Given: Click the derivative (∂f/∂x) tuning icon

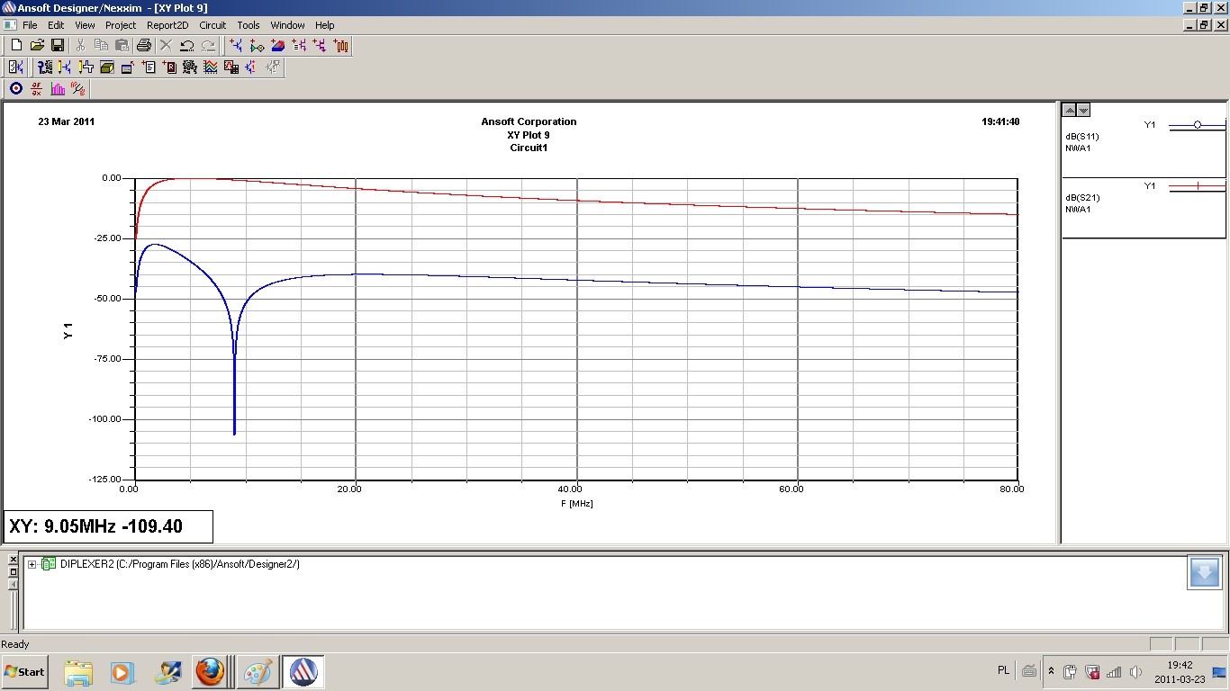Looking at the screenshot, I should point(37,88).
